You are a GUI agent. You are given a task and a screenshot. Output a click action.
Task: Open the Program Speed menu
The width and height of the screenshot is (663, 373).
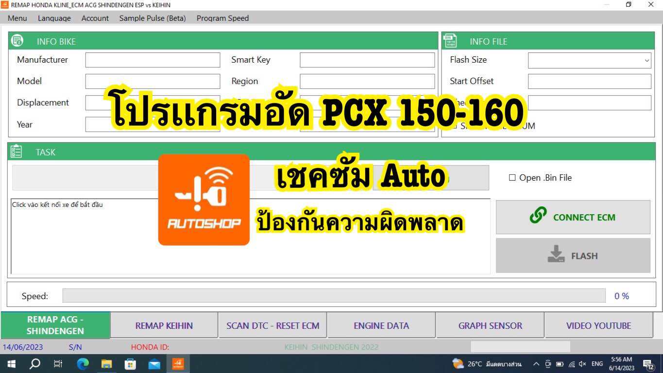(222, 18)
